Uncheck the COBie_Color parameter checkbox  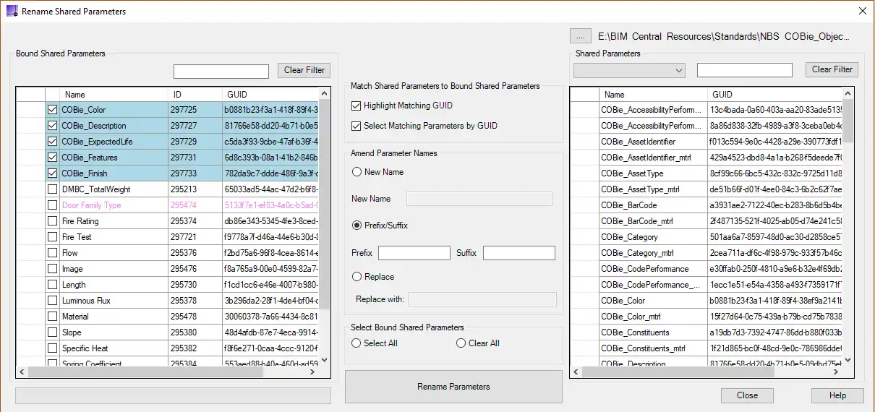tap(52, 110)
